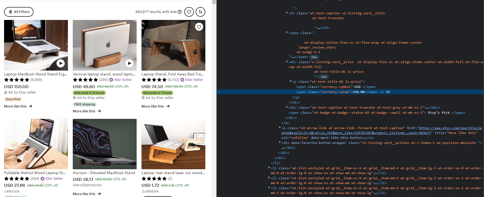Open Vertical laptop stand product image
This screenshot has height=197, width=484.
[105, 45]
